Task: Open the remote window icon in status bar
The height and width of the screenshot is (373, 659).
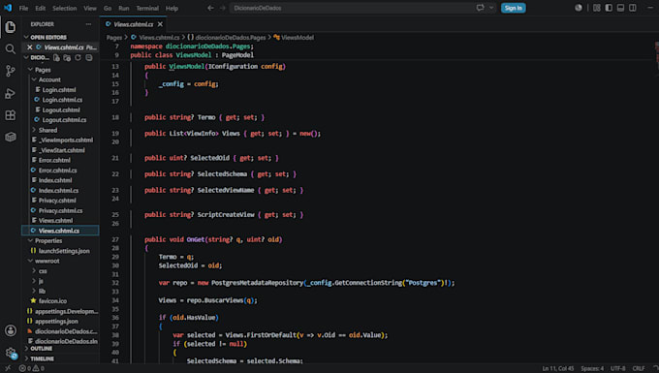Action: [7, 368]
